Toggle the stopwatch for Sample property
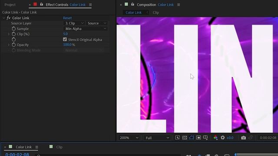 click(13, 29)
